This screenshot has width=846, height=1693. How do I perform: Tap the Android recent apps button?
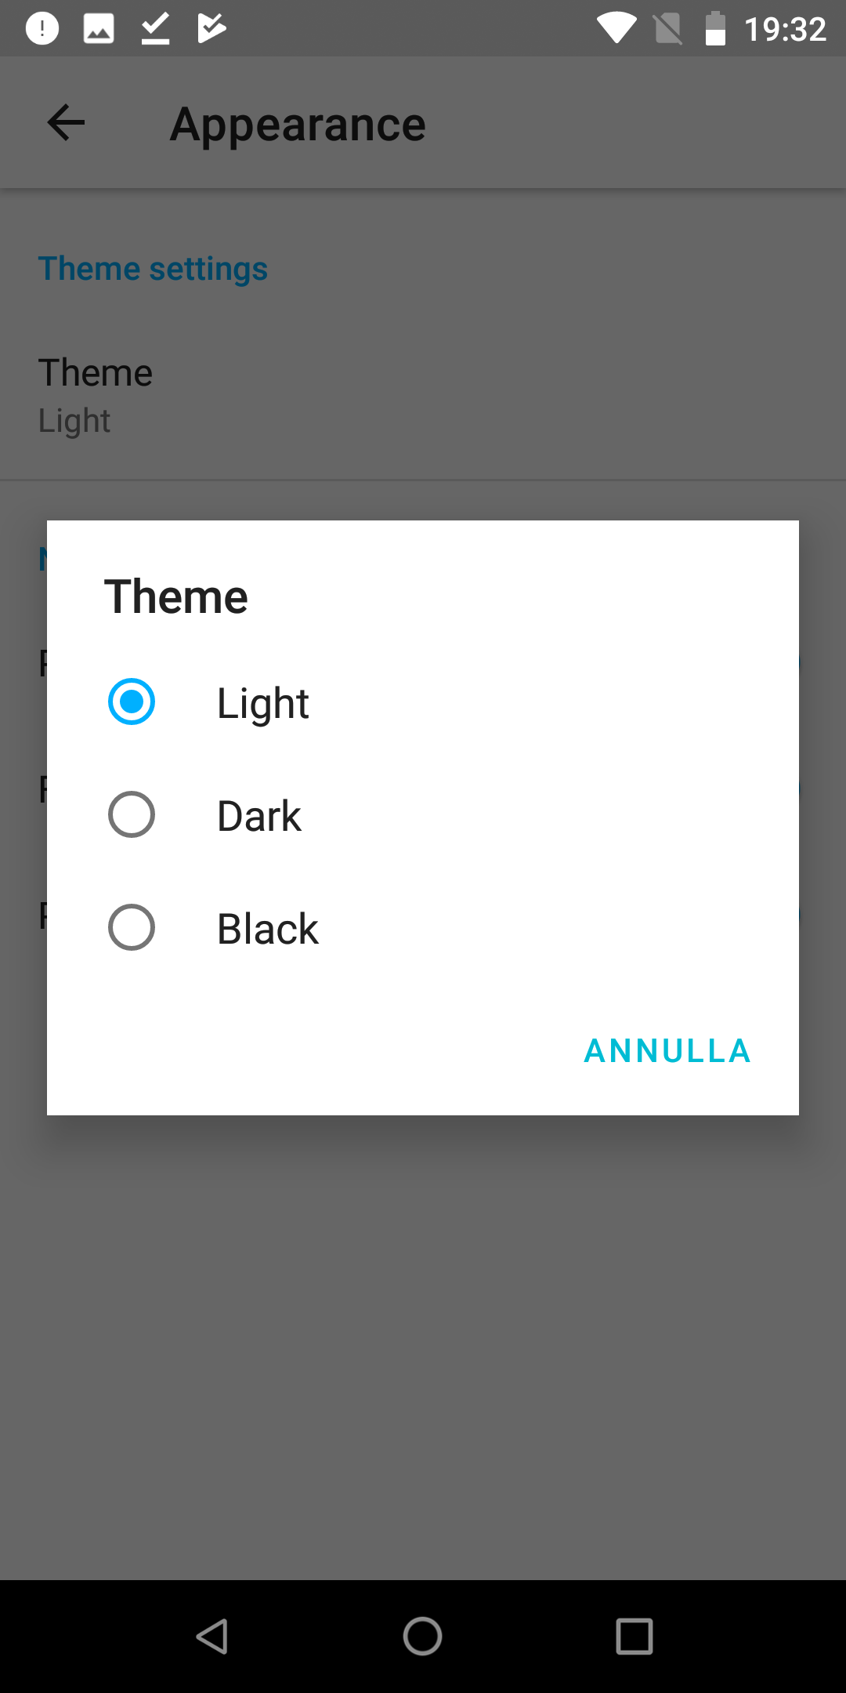[x=634, y=1637]
